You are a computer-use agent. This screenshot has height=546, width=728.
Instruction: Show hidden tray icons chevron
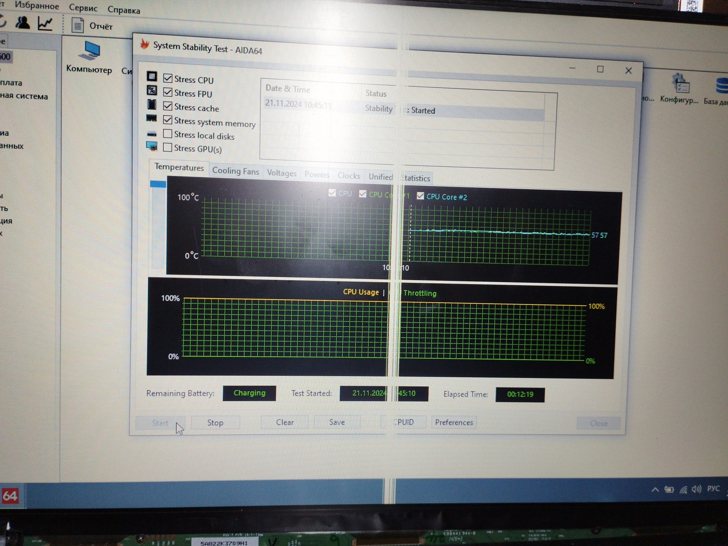pos(655,490)
